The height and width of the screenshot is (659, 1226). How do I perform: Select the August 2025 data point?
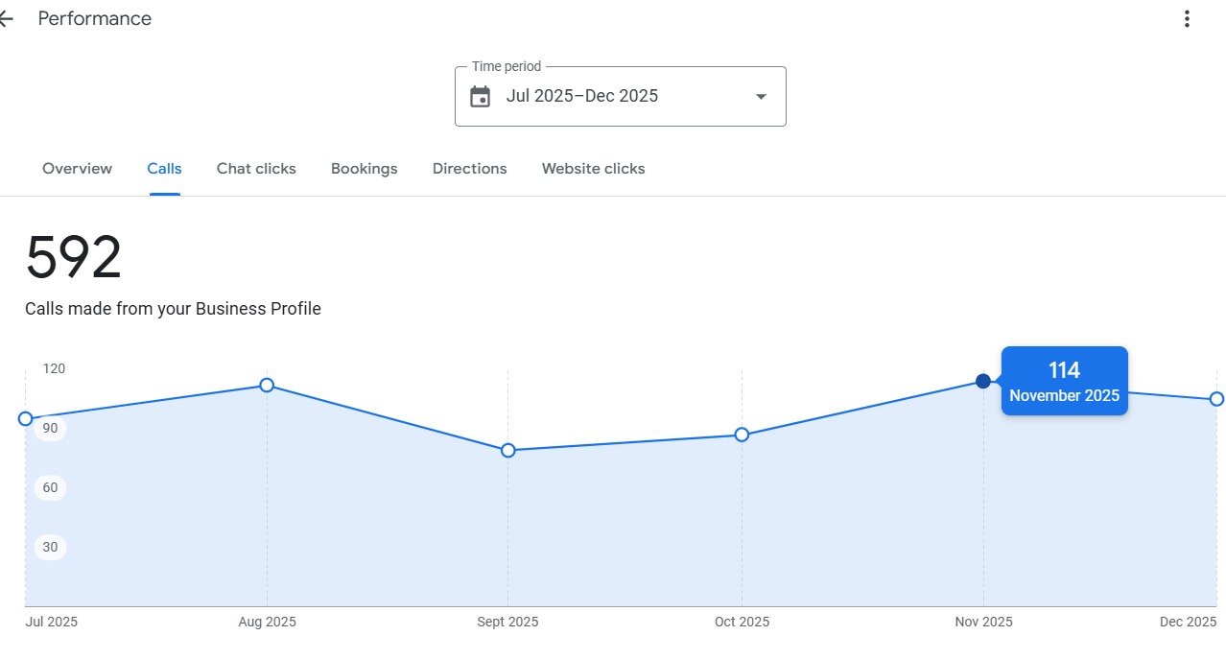267,386
